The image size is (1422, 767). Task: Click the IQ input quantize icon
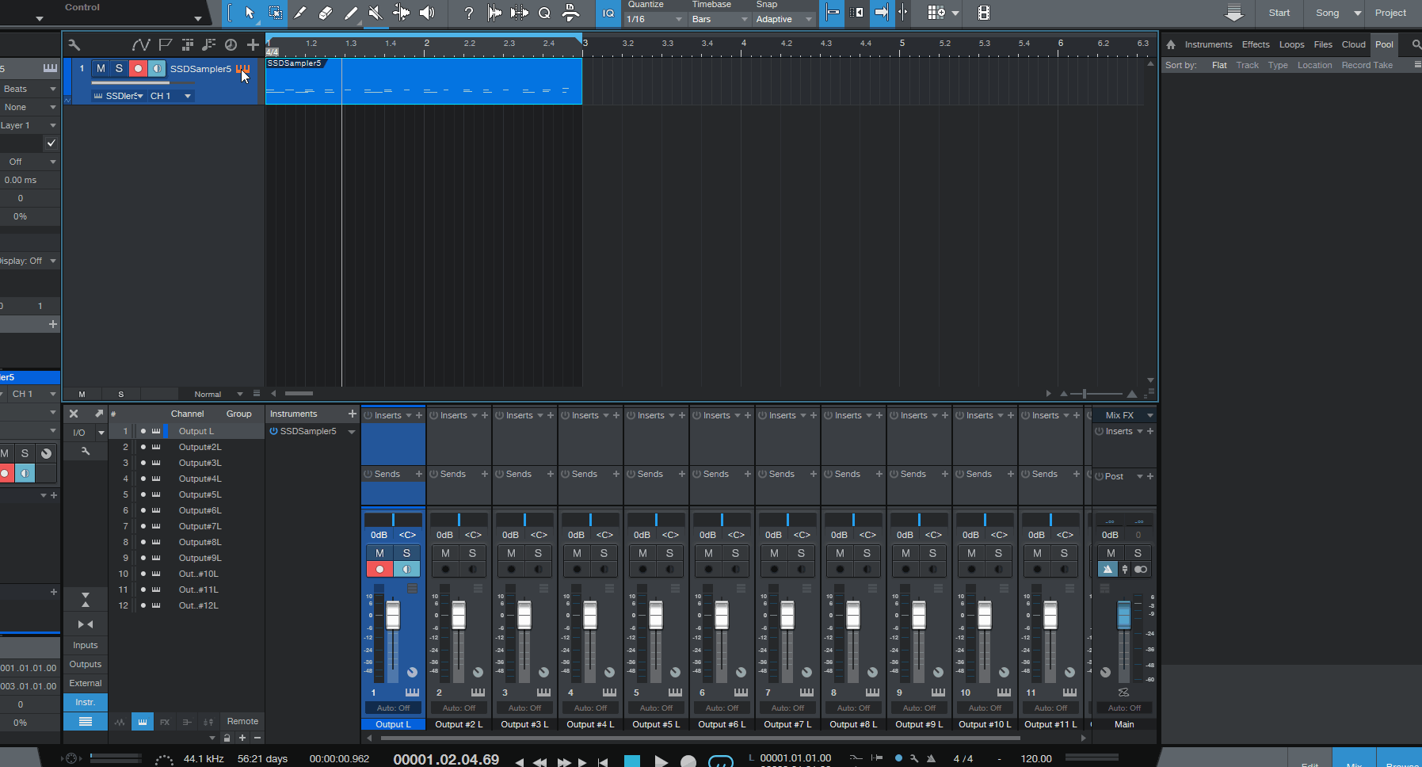(x=608, y=13)
